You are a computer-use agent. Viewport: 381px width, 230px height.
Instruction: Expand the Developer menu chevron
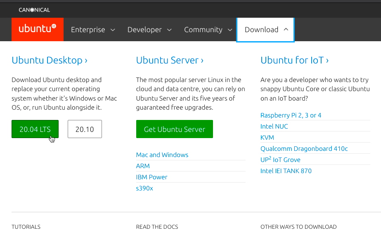[x=169, y=30]
